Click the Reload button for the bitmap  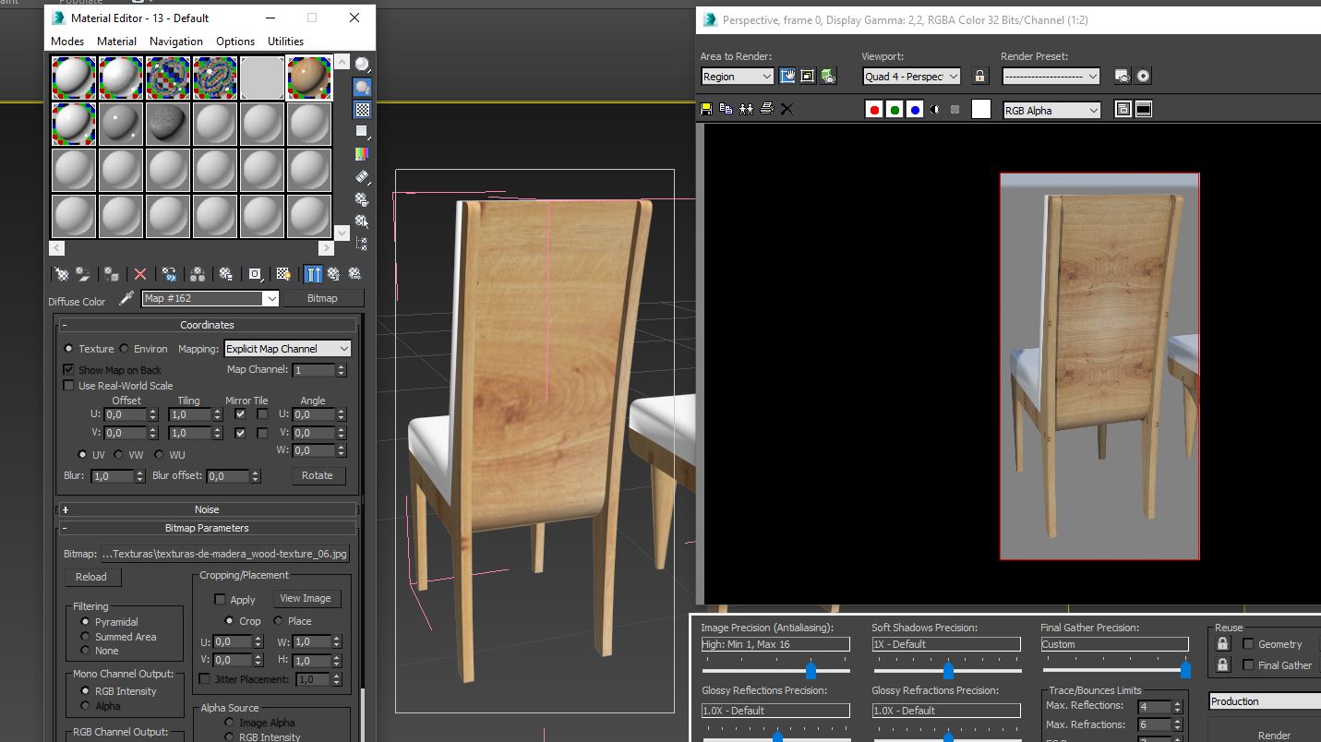tap(92, 577)
